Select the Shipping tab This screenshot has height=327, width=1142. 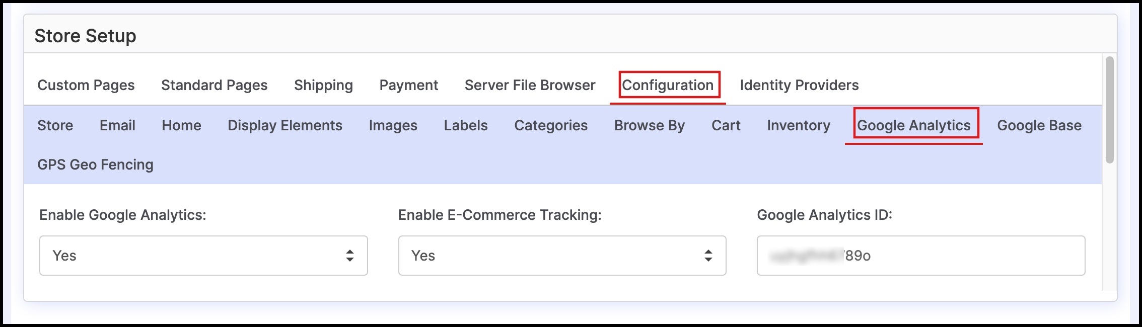(323, 85)
